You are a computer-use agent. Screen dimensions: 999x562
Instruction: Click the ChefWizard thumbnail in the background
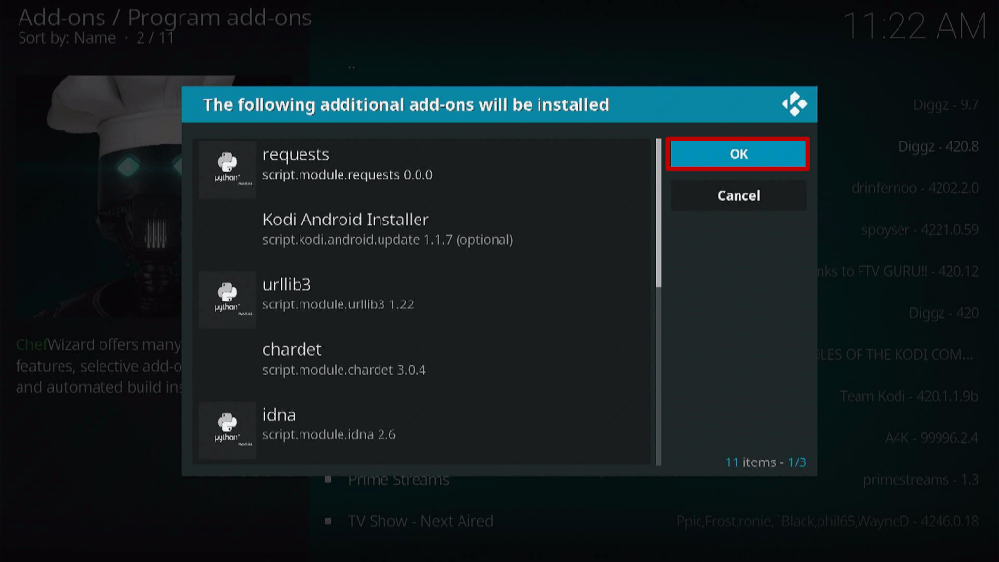(x=99, y=196)
